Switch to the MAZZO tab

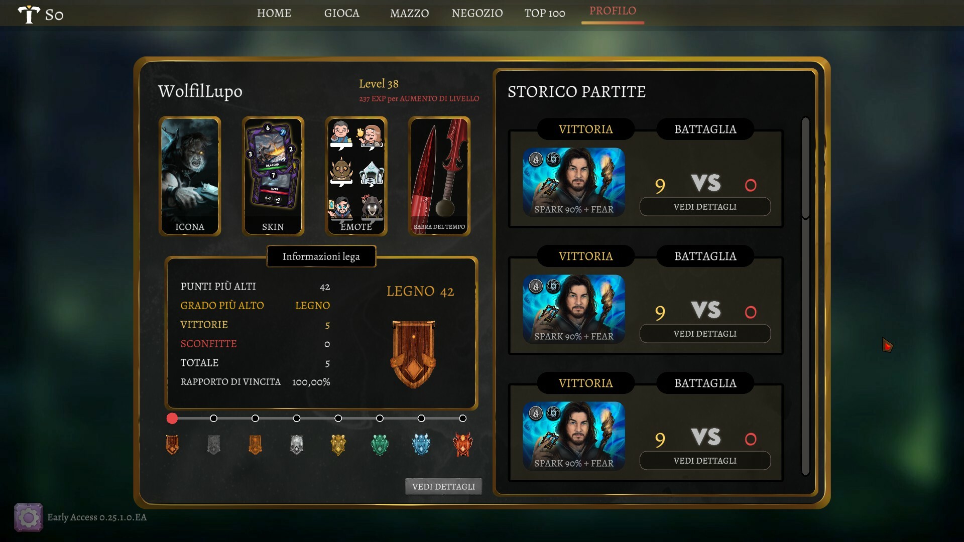[409, 13]
